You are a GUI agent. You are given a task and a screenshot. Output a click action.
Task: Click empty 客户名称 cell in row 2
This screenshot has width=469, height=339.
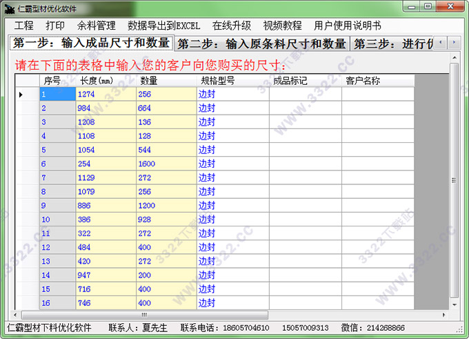378,108
